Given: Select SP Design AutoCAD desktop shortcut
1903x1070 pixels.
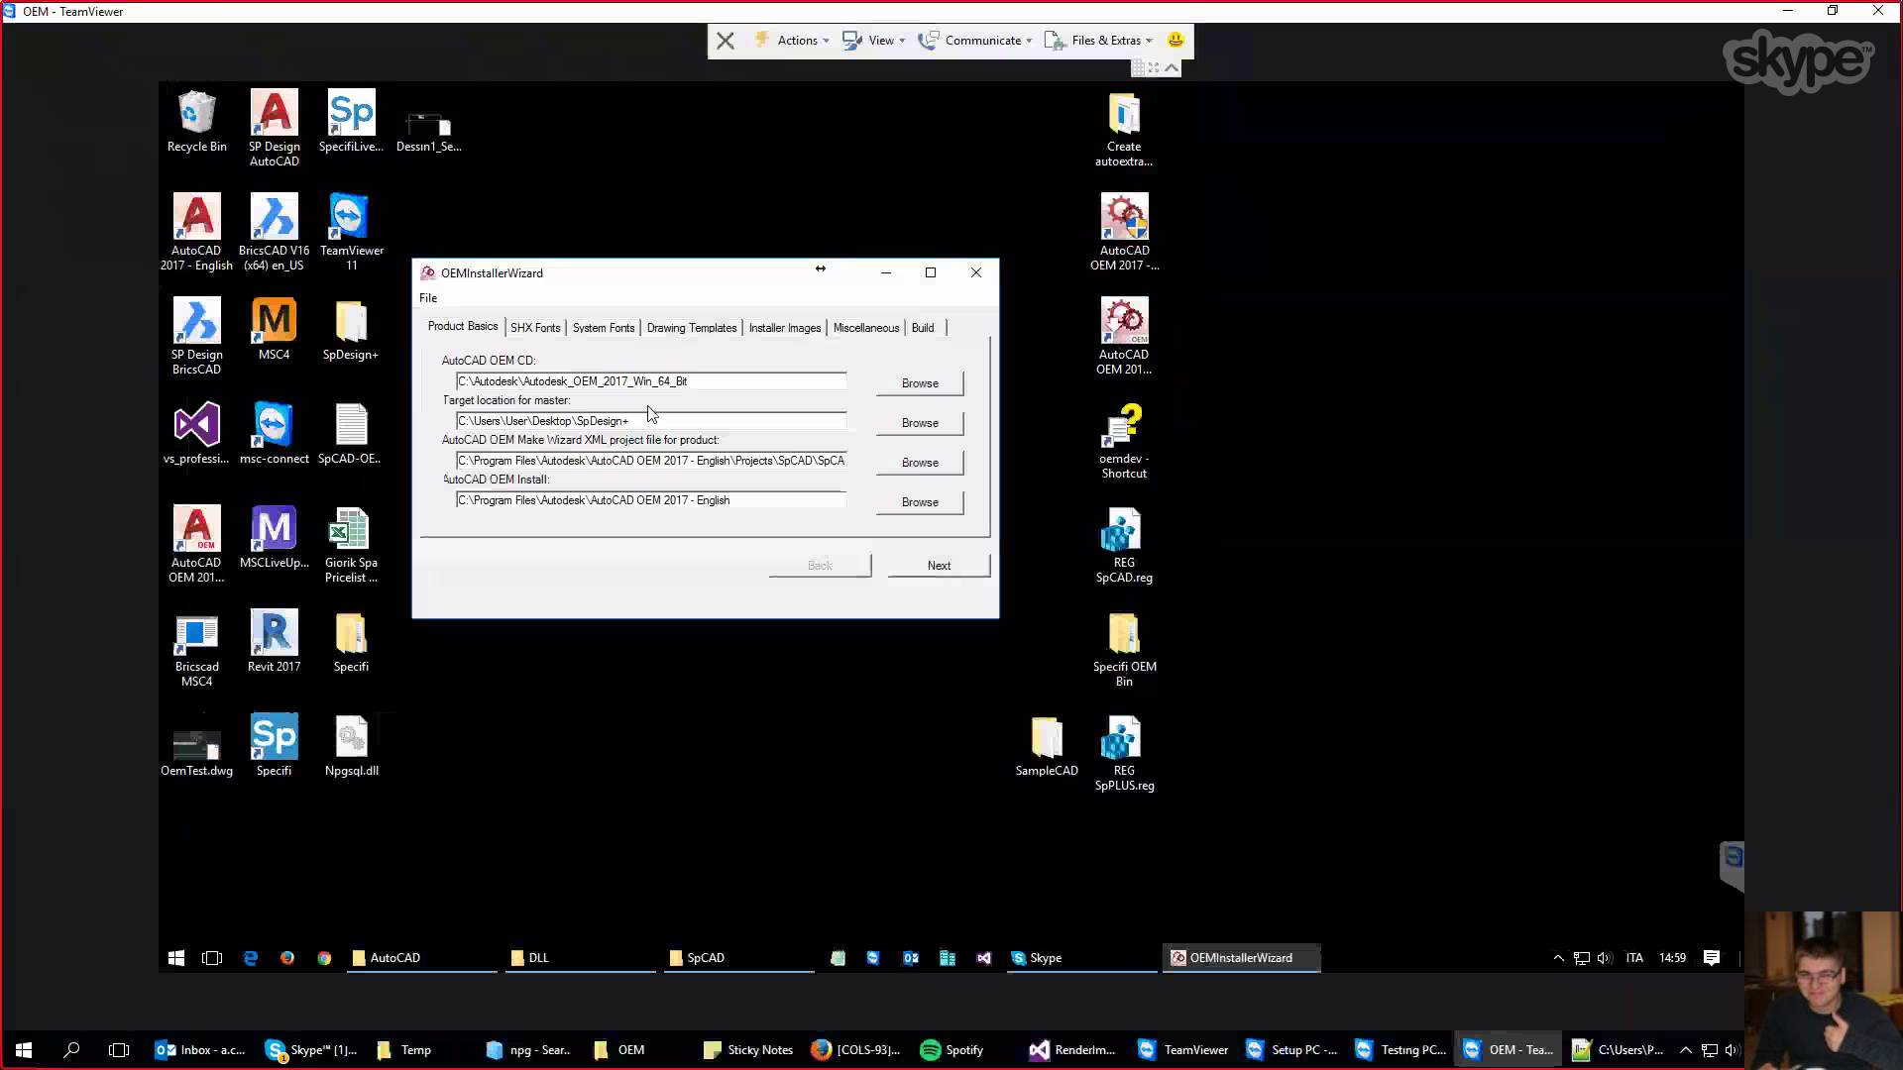Looking at the screenshot, I should tap(274, 129).
